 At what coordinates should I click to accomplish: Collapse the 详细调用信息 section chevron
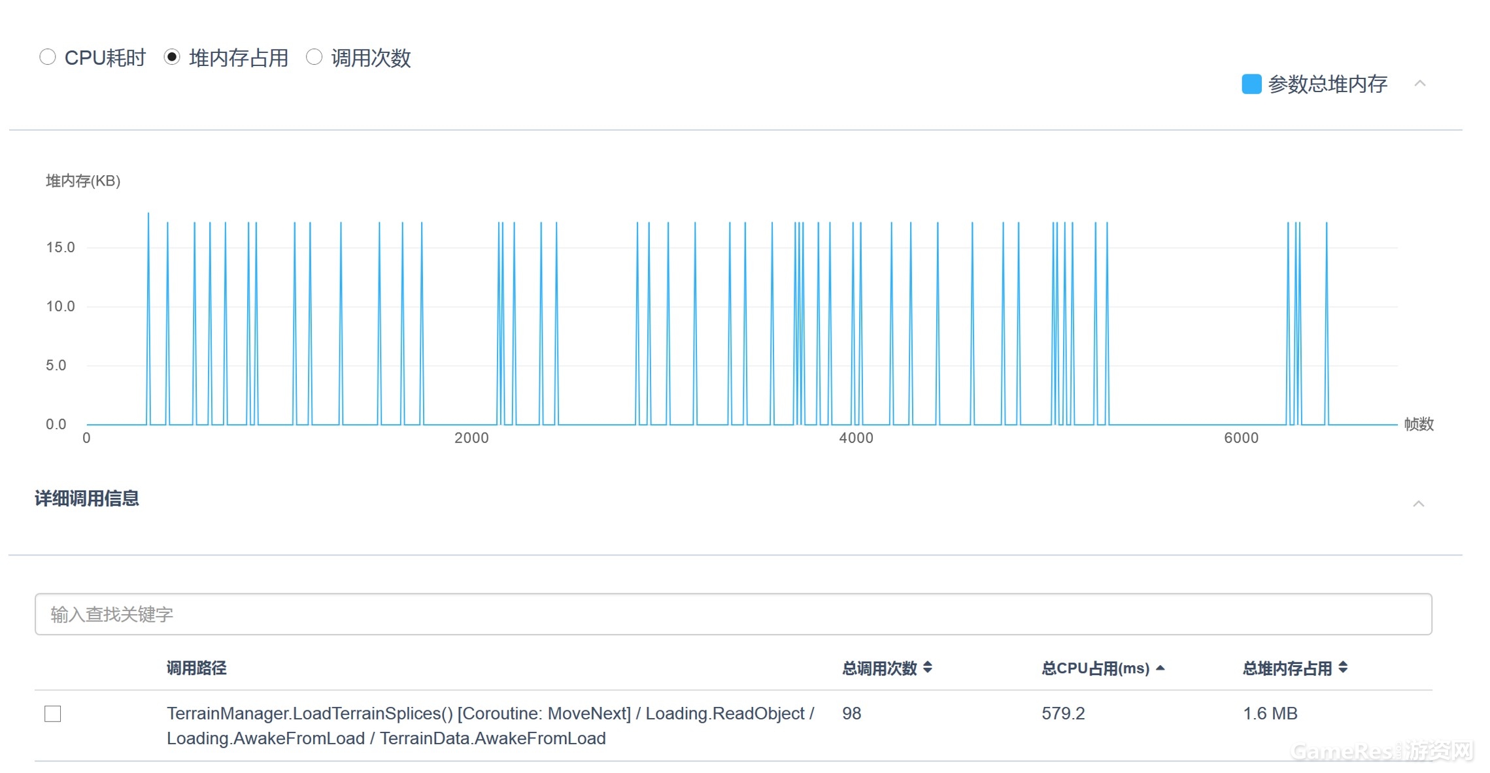point(1418,504)
